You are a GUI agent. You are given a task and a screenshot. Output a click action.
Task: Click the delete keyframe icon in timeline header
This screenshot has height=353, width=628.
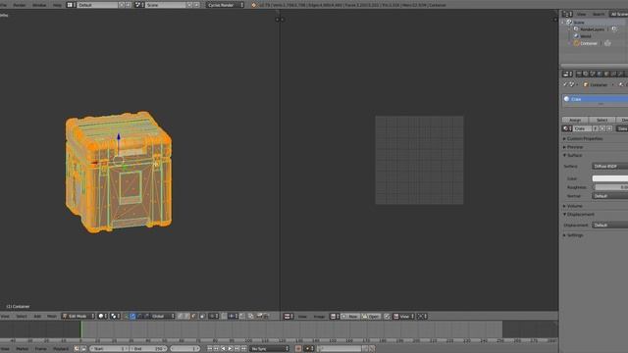click(373, 349)
